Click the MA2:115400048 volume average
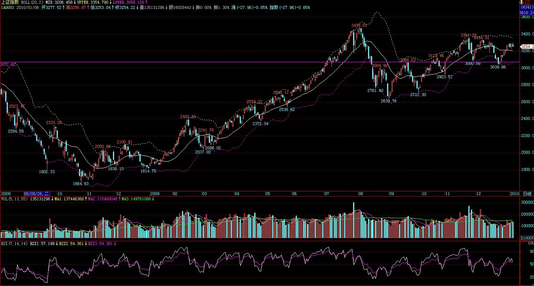The image size is (534, 286). [103, 199]
